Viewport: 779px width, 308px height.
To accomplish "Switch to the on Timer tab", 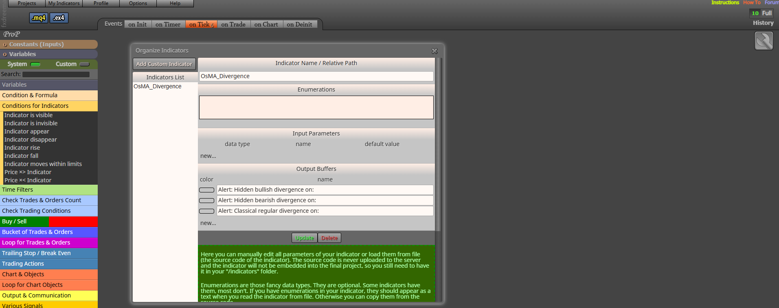I will point(168,24).
